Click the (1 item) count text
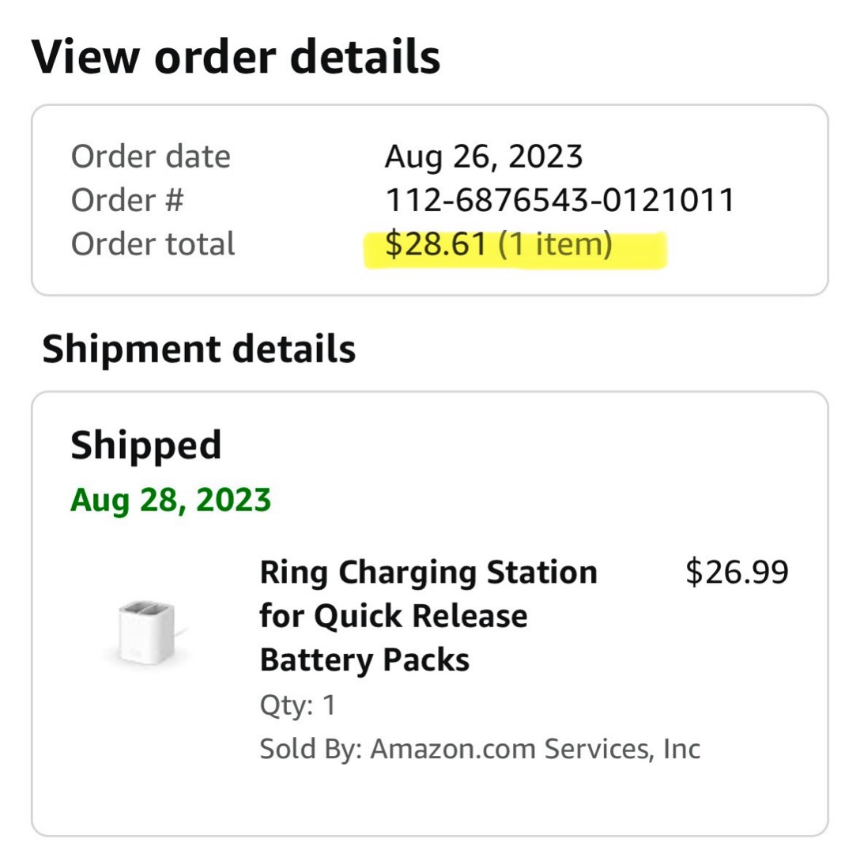 pyautogui.click(x=555, y=244)
